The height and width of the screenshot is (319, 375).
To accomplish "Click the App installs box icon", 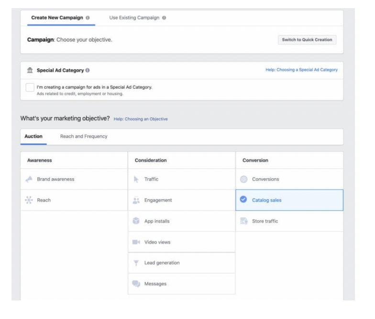I will [x=136, y=221].
